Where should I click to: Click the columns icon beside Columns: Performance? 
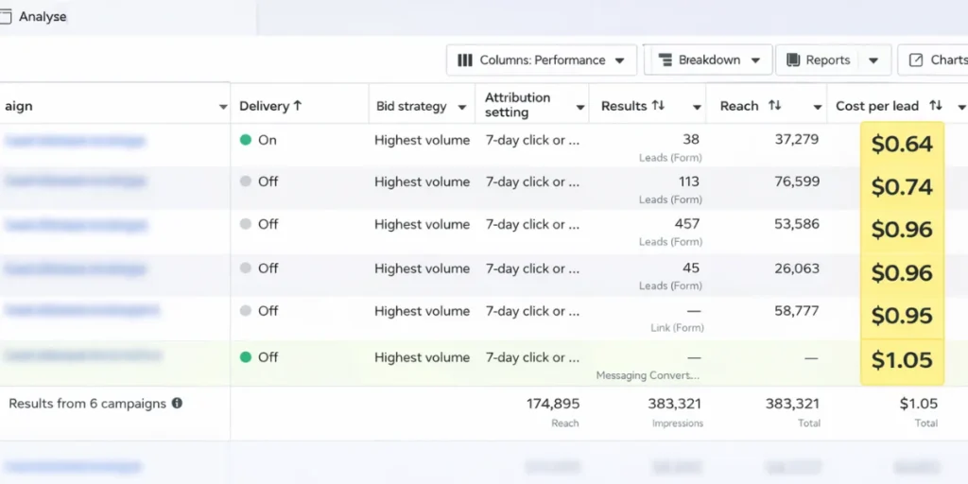(465, 60)
